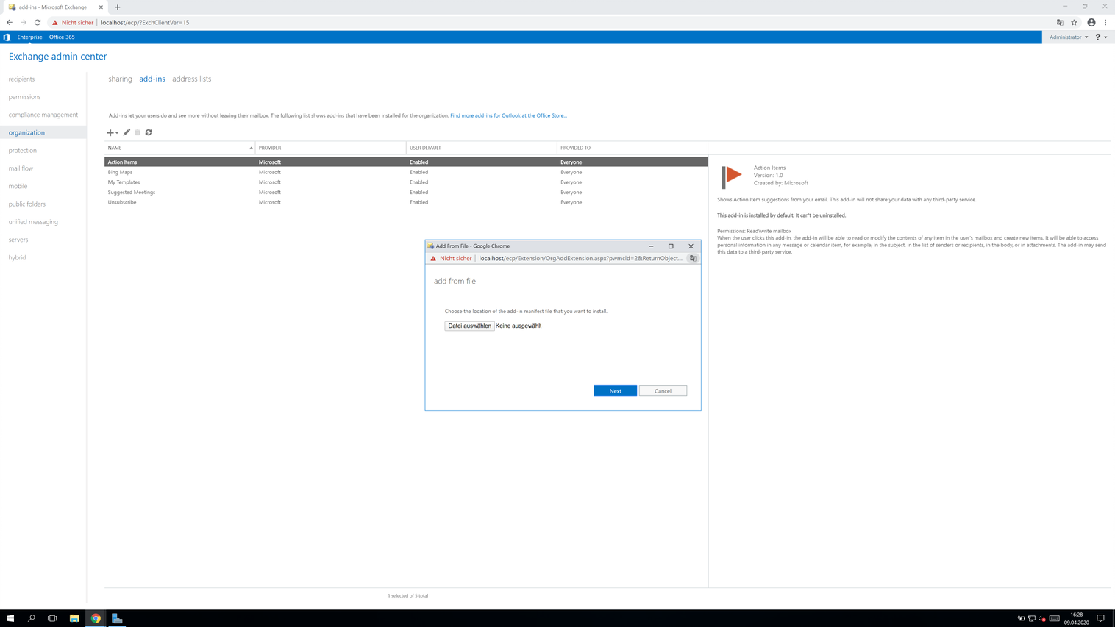Viewport: 1115px width, 627px height.
Task: Open mail flow in the left navigation
Action: click(21, 168)
